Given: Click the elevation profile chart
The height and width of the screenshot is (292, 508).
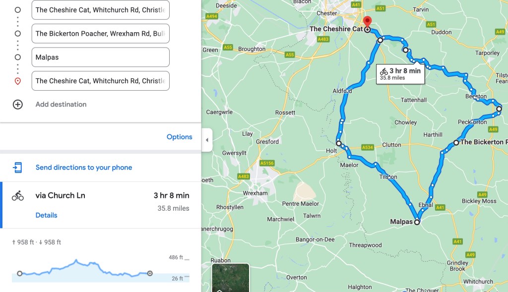Looking at the screenshot, I should (84, 270).
